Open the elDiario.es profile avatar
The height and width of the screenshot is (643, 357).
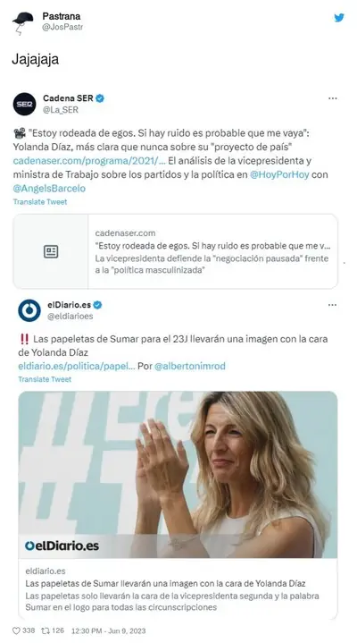[x=29, y=310]
